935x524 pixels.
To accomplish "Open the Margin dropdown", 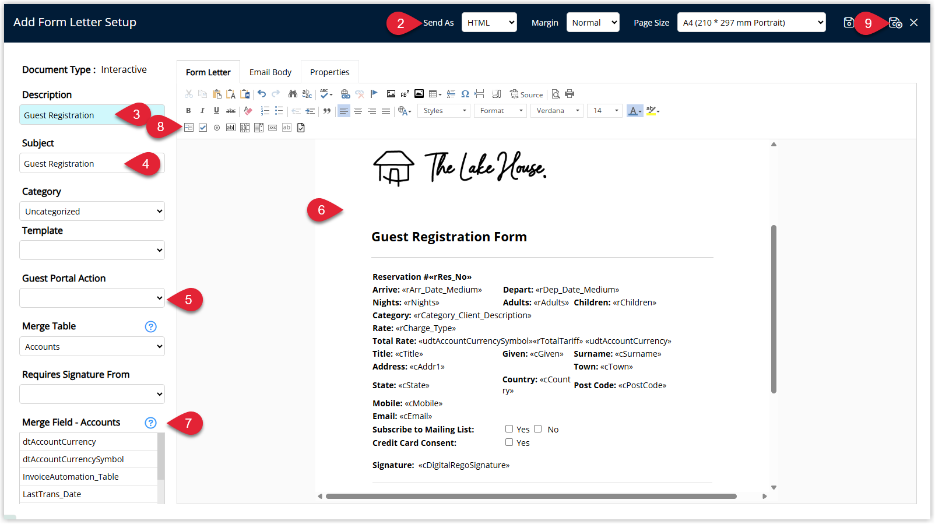I will pos(593,23).
